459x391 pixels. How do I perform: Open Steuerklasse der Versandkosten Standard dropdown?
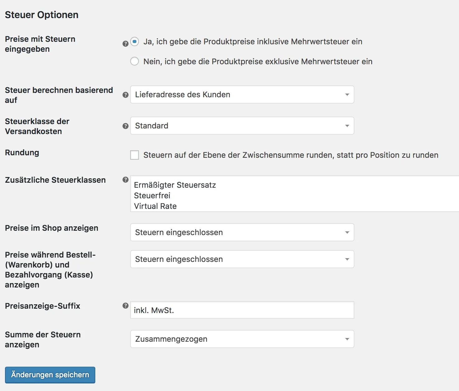pos(242,126)
